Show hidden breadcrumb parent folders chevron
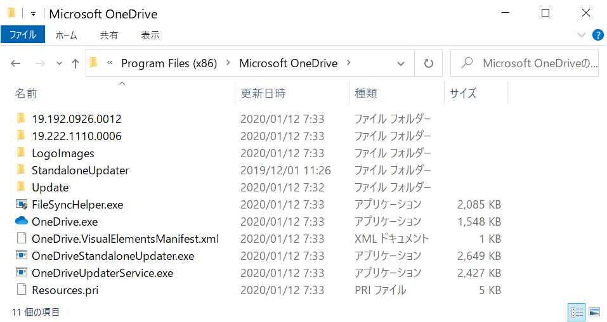This screenshot has height=322, width=607. [110, 63]
